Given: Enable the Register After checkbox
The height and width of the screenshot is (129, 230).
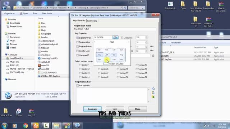Looking at the screenshot, I should [x=78, y=42].
